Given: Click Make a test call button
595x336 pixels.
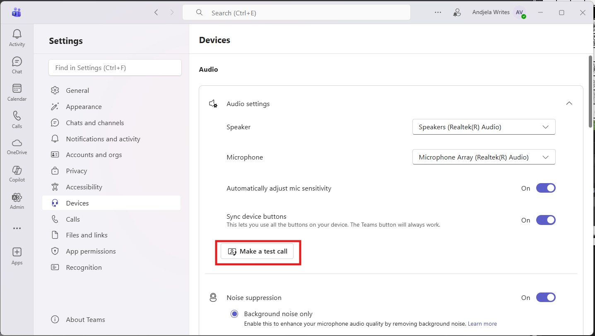Looking at the screenshot, I should click(257, 251).
